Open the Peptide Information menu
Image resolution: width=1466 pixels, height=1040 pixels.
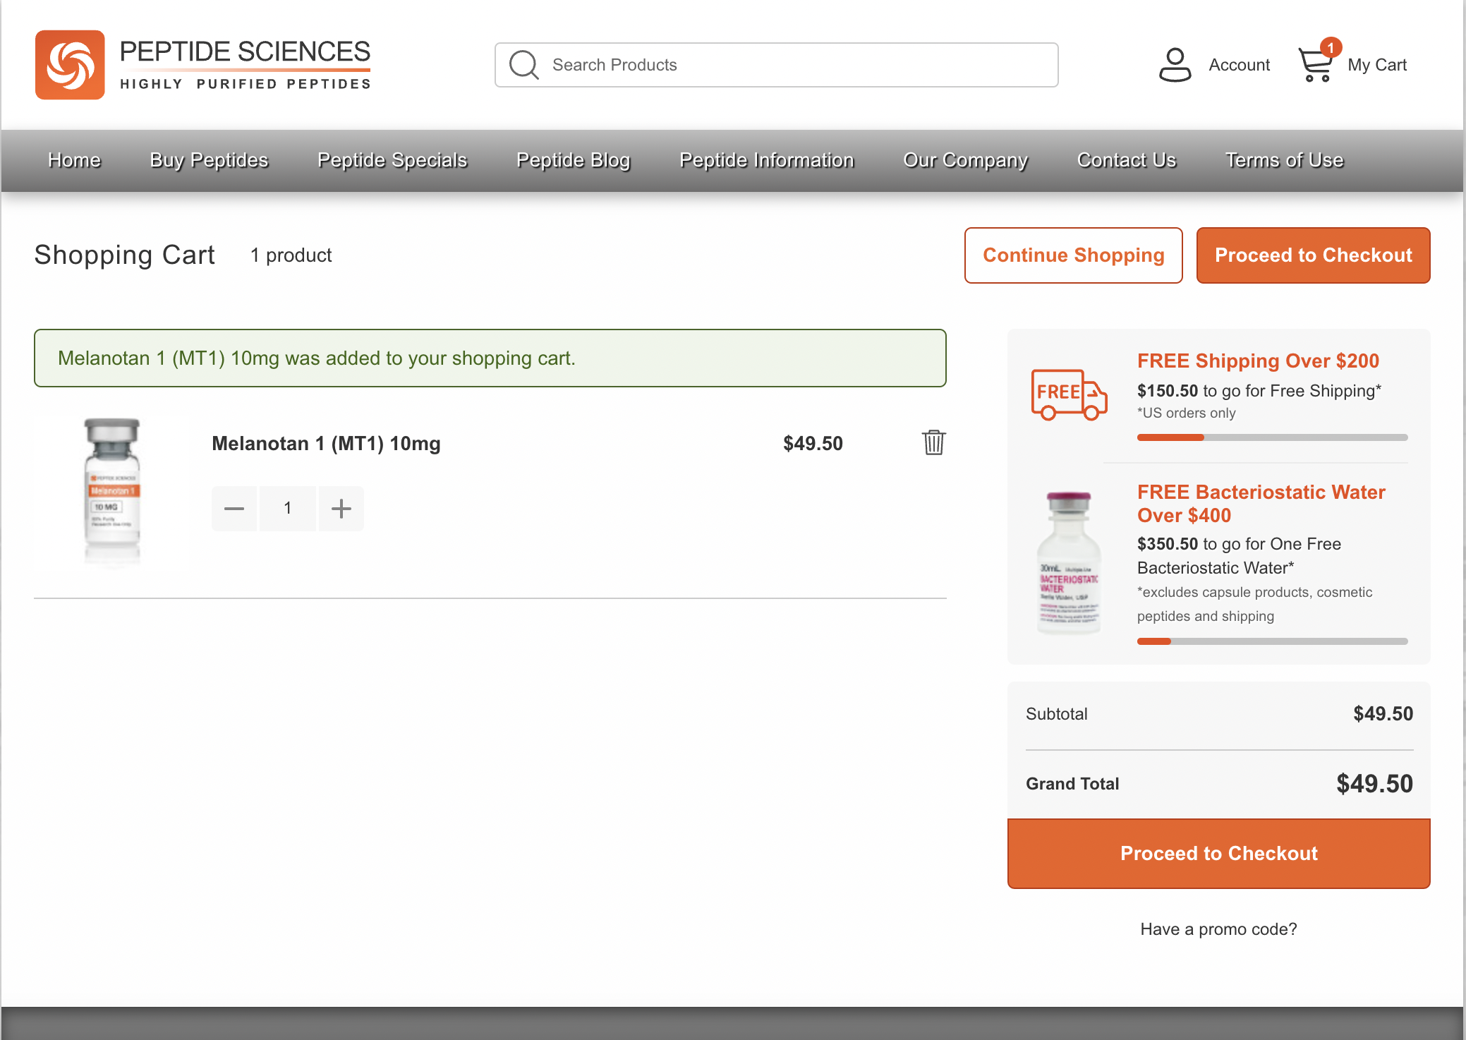tap(767, 160)
